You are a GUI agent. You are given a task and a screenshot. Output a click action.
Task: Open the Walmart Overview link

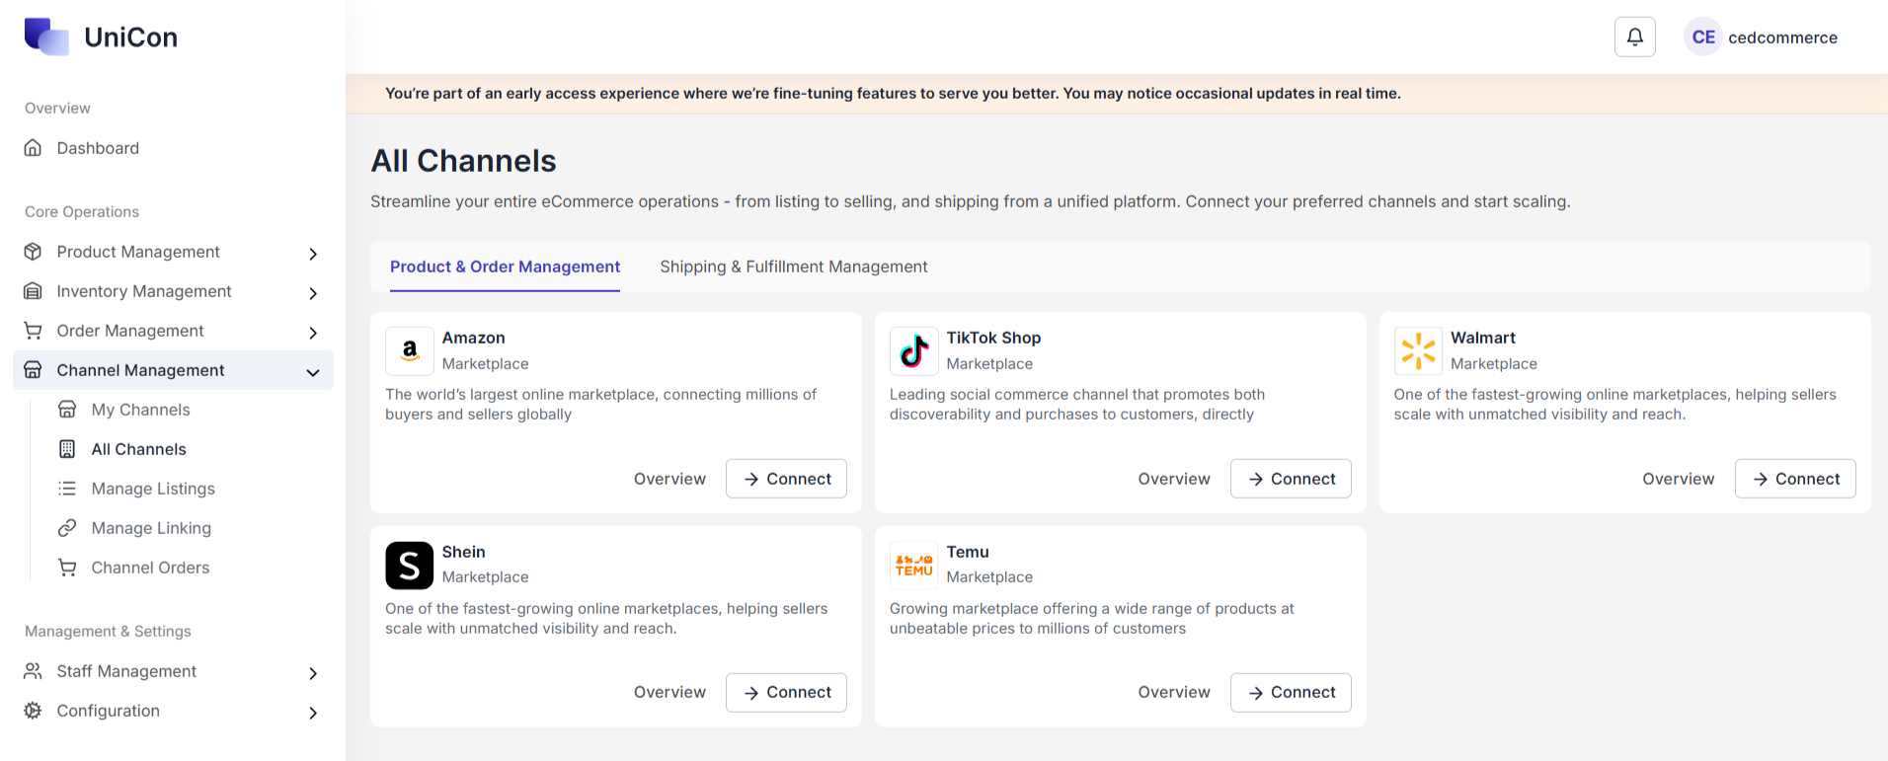(x=1678, y=479)
